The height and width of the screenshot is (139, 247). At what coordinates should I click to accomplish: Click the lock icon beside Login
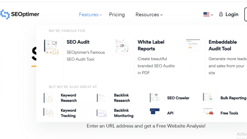tap(221, 14)
